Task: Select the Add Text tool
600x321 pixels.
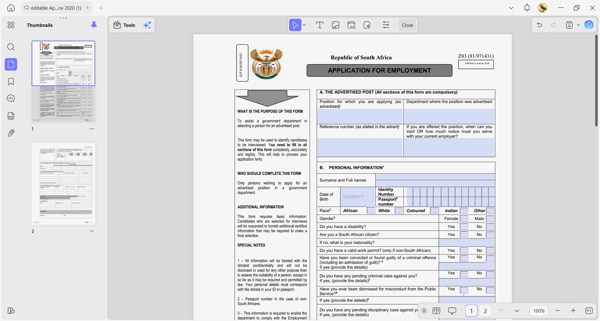Action: coord(320,25)
